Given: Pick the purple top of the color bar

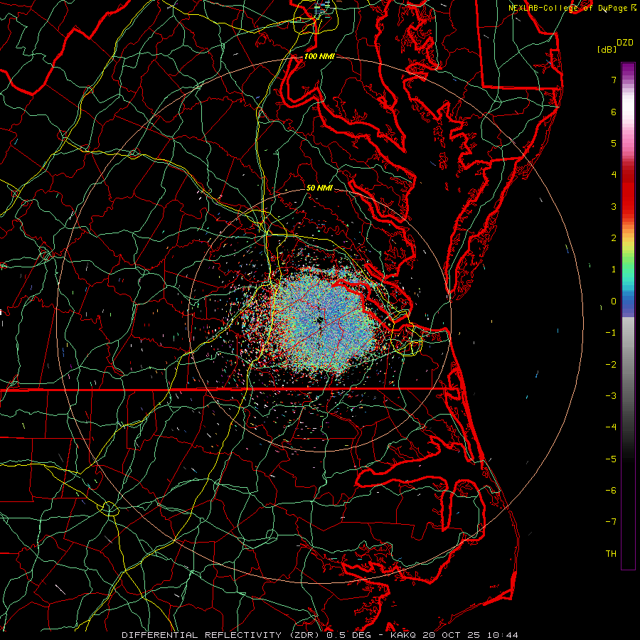Looking at the screenshot, I should pos(628,70).
